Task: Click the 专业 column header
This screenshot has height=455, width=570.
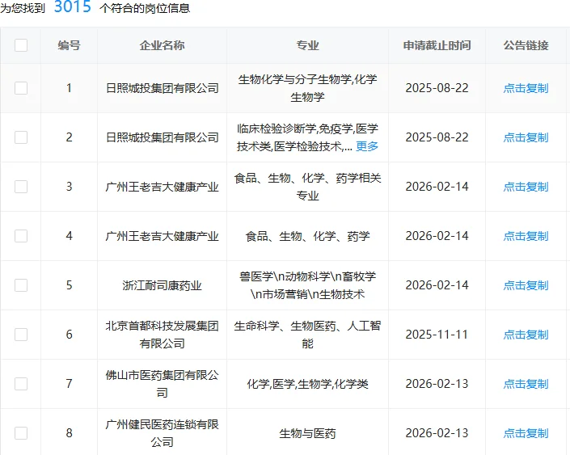Action: click(x=307, y=45)
